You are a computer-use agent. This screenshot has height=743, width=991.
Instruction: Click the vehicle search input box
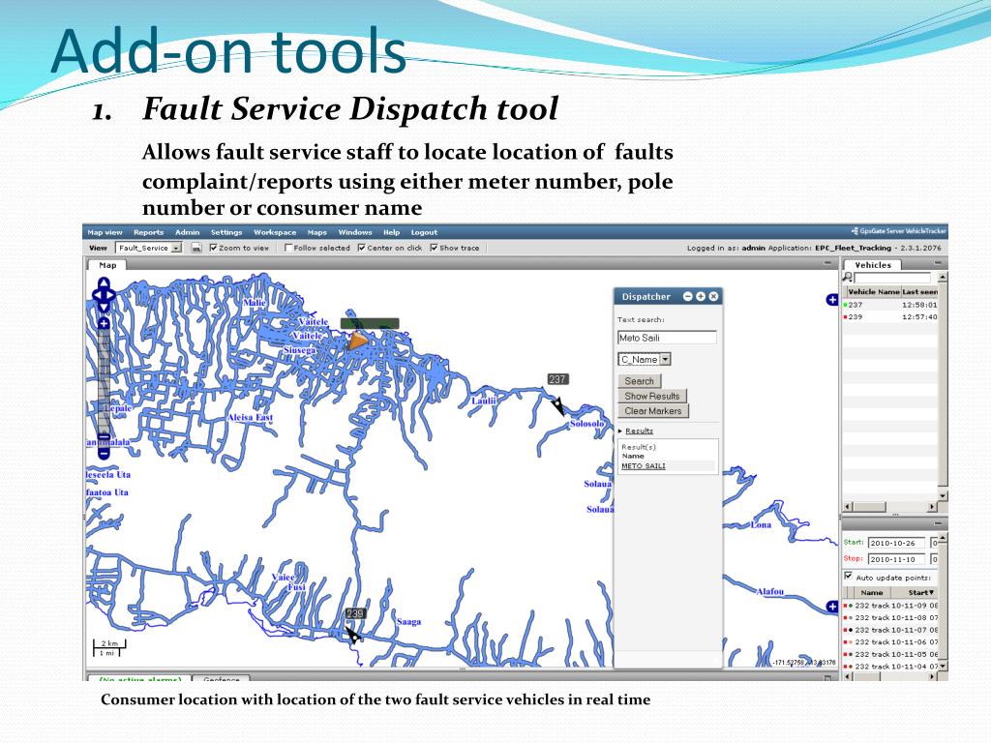(x=892, y=278)
